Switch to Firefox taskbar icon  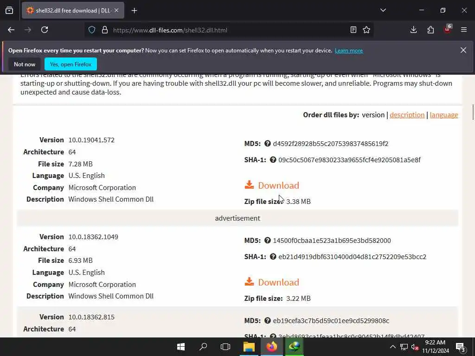coord(272,347)
